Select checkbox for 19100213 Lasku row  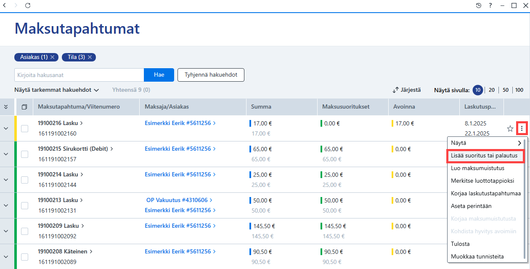click(x=24, y=205)
